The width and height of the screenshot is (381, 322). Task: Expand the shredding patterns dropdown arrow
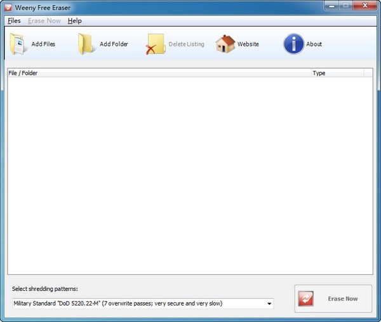(x=269, y=304)
